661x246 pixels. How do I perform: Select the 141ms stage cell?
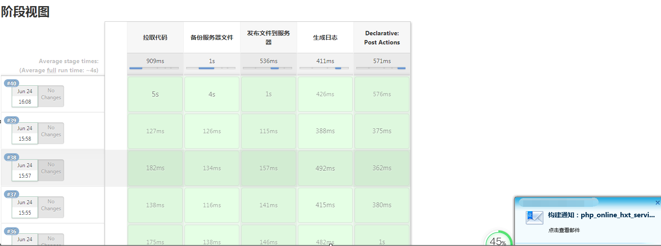point(269,205)
